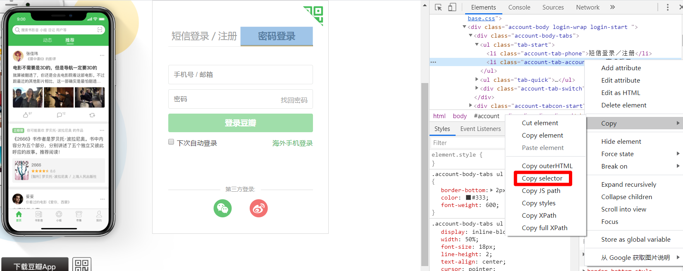The height and width of the screenshot is (271, 683).
Task: Expand the ul tab-quick node
Action: 477,79
